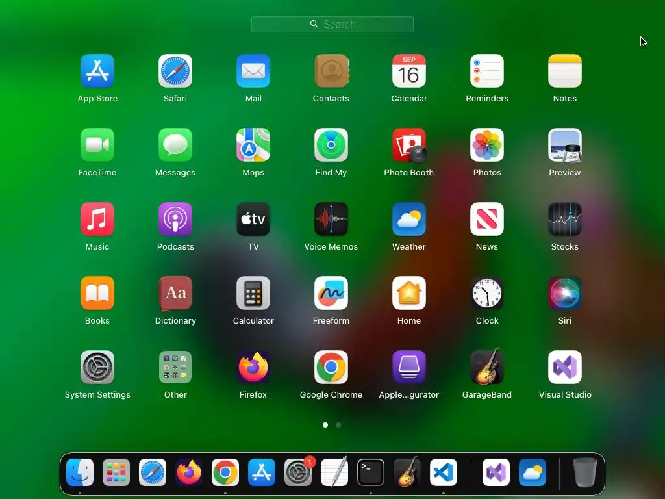Click the Launchpad icon in the Dock
The height and width of the screenshot is (499, 665).
[116, 472]
